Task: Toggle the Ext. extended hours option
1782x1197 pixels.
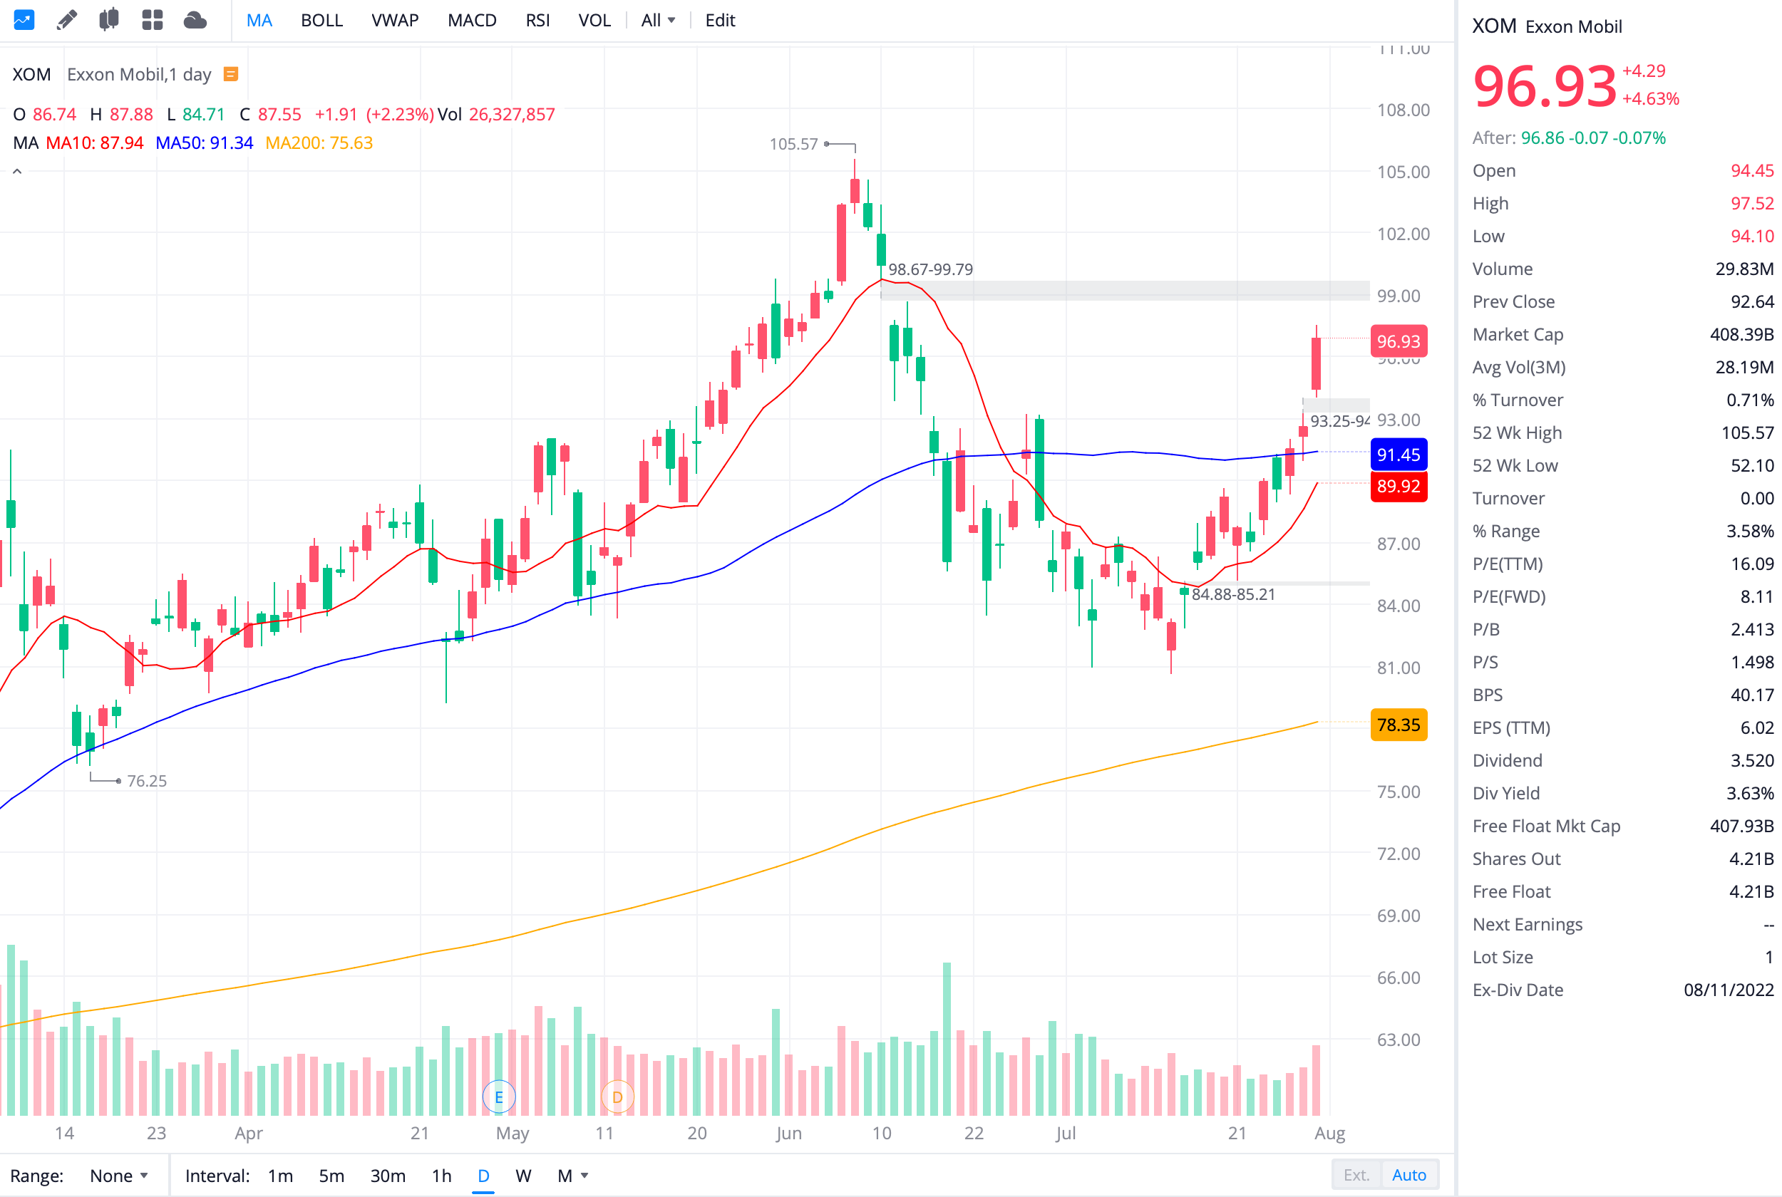Action: click(x=1356, y=1175)
